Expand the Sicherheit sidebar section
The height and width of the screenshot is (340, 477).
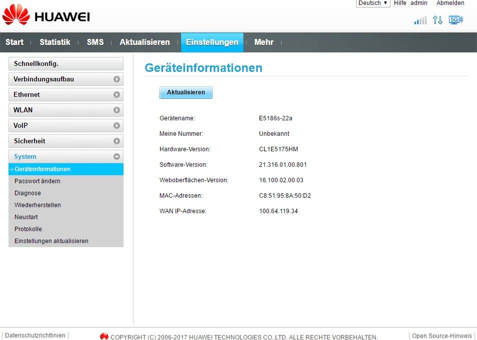(x=116, y=141)
